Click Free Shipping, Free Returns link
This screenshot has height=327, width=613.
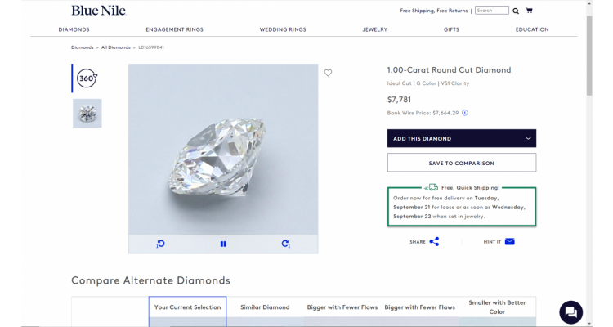(x=433, y=11)
